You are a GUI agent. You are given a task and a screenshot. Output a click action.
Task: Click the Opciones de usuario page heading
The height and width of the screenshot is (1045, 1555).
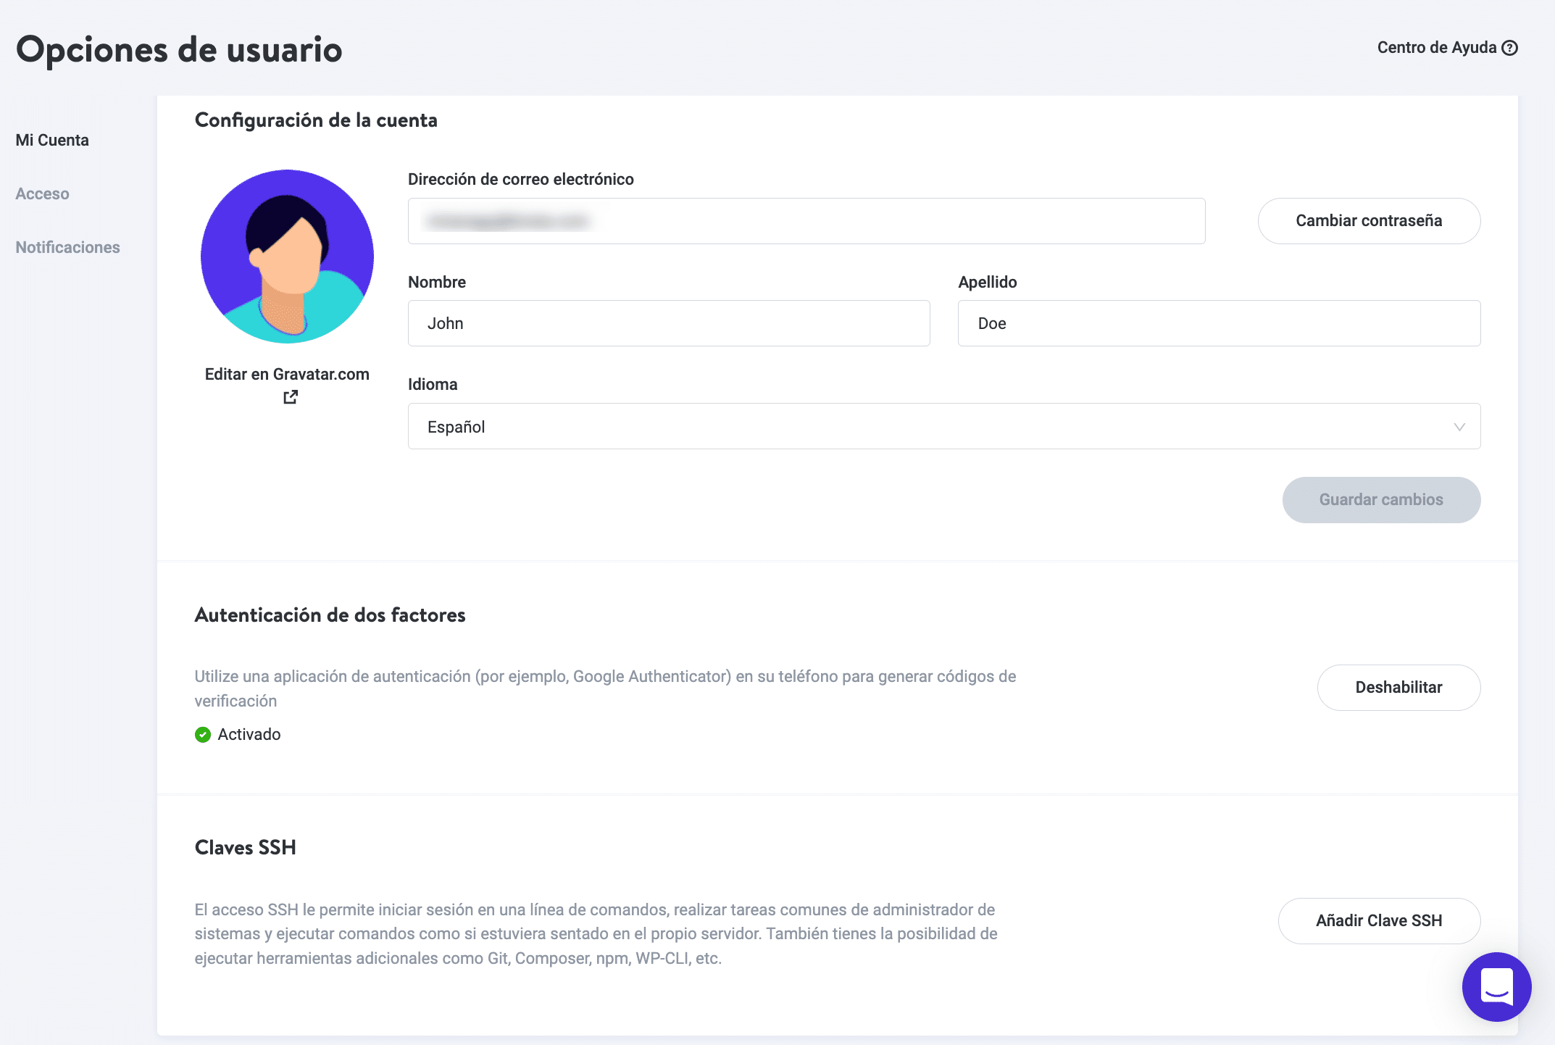[179, 49]
